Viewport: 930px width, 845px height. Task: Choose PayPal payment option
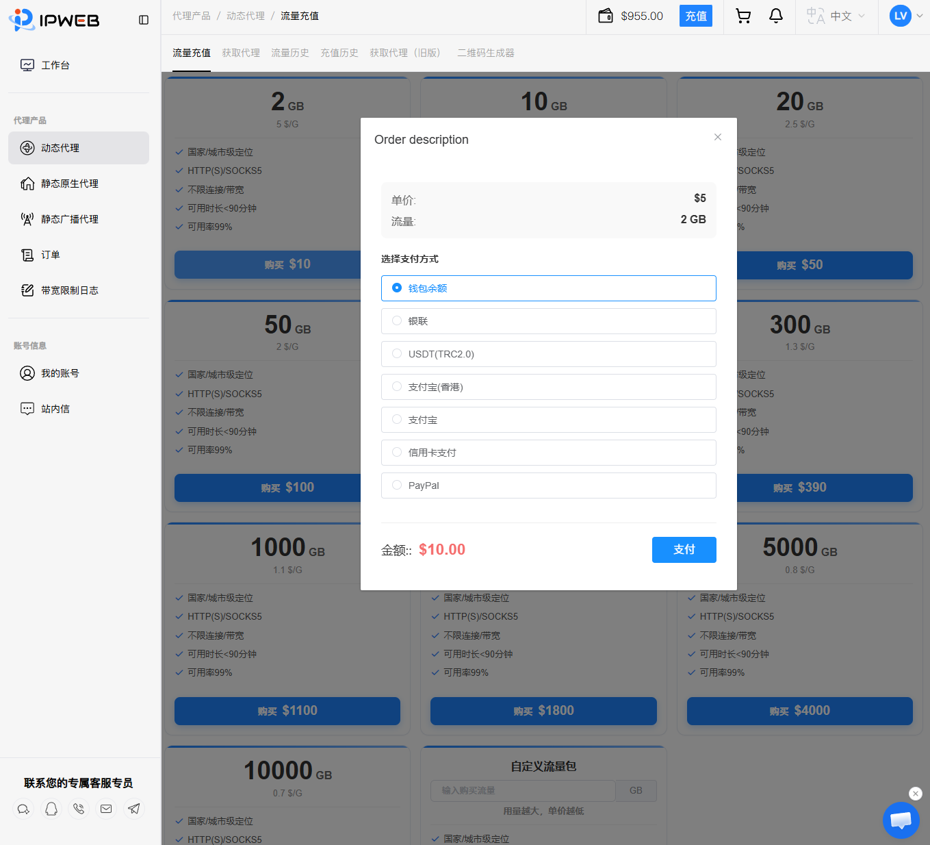pyautogui.click(x=549, y=485)
